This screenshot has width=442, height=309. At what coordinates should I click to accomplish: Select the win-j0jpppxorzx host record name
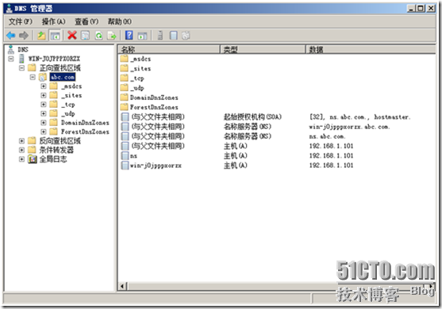coord(156,165)
